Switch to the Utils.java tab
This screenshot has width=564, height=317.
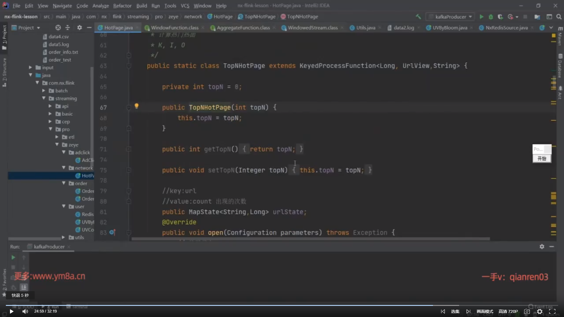pyautogui.click(x=365, y=28)
